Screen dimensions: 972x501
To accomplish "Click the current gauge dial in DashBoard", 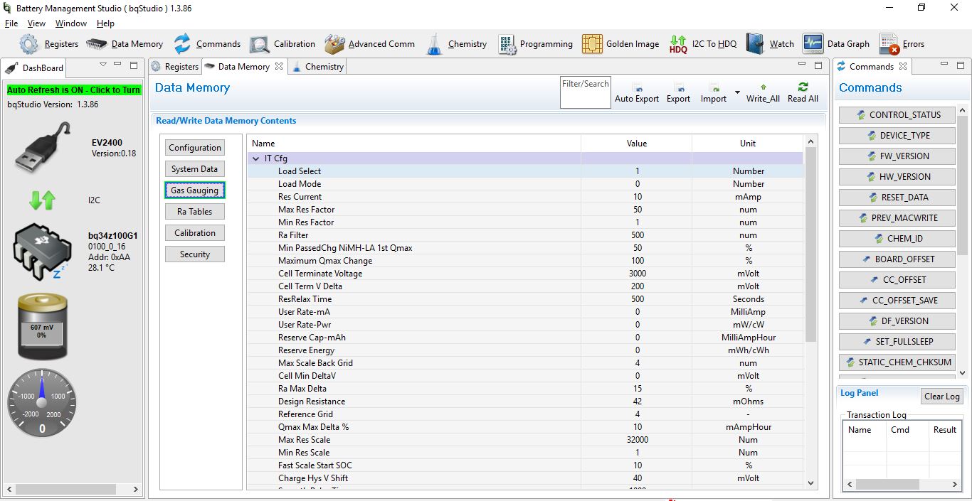I will pyautogui.click(x=42, y=402).
